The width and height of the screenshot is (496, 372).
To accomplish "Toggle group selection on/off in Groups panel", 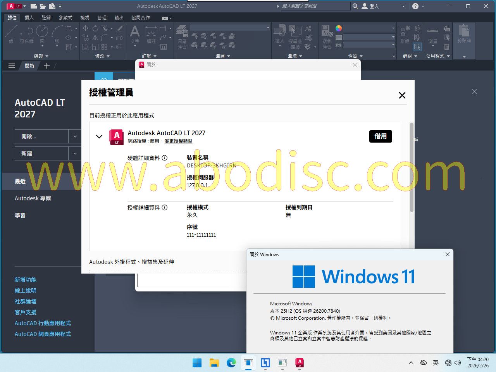I will coord(417,47).
